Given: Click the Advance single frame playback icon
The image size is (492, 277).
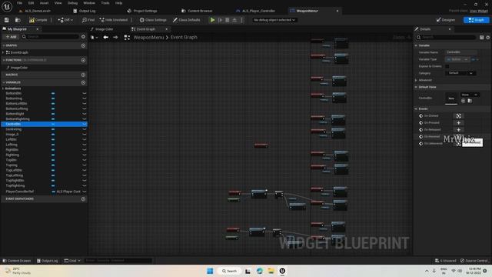Looking at the screenshot, I should pyautogui.click(x=221, y=20).
